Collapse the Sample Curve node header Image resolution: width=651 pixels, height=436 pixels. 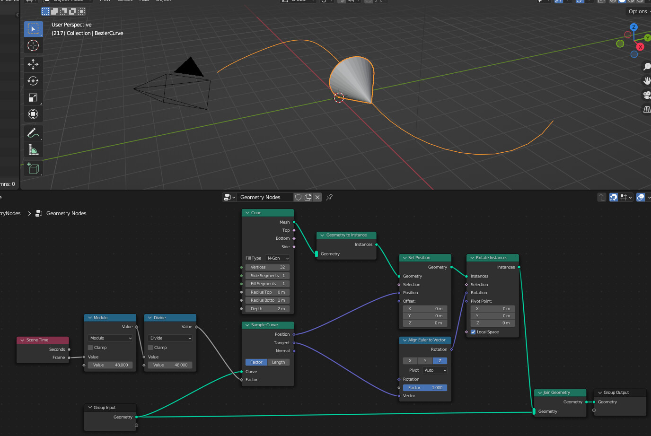click(248, 325)
